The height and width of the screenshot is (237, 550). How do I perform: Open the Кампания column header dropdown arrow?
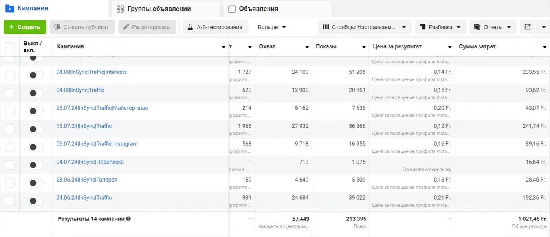click(x=224, y=47)
